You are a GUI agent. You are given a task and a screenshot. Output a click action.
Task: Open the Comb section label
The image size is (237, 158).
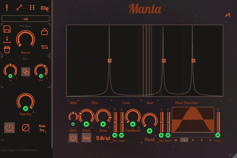pos(126,103)
